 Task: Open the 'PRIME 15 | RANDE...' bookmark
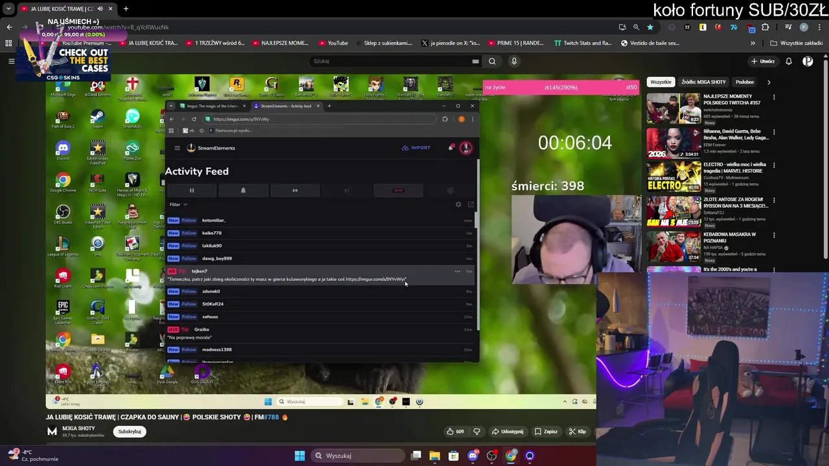pos(516,43)
